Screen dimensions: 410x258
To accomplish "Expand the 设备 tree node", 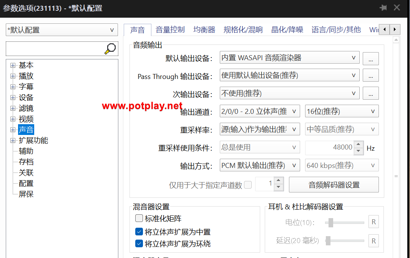I will (x=13, y=98).
